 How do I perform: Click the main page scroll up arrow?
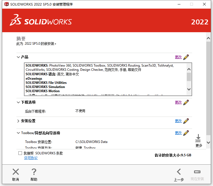coord(208,38)
